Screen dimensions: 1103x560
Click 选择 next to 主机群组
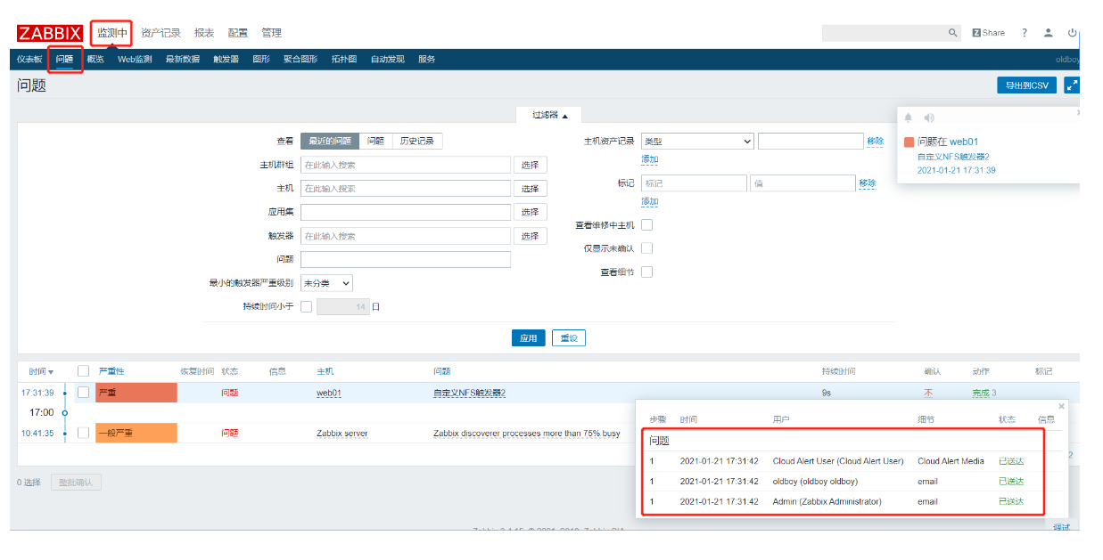531,165
